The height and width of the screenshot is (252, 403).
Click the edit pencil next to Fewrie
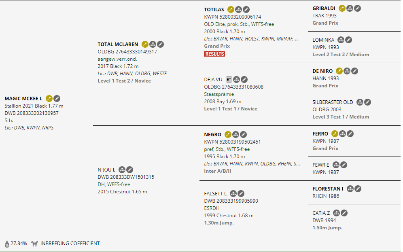[x=343, y=165]
